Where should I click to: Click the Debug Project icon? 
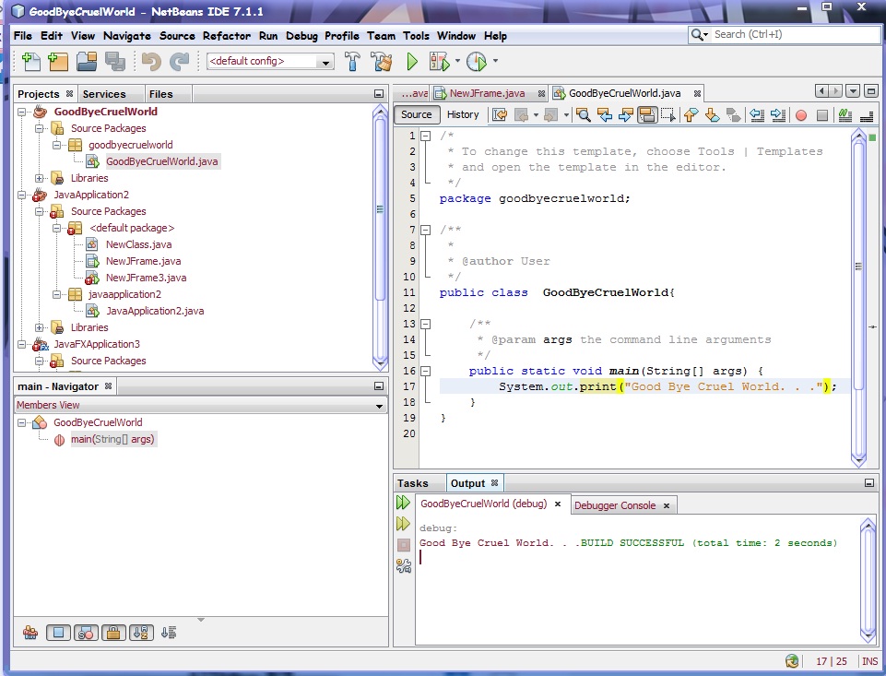tap(439, 61)
